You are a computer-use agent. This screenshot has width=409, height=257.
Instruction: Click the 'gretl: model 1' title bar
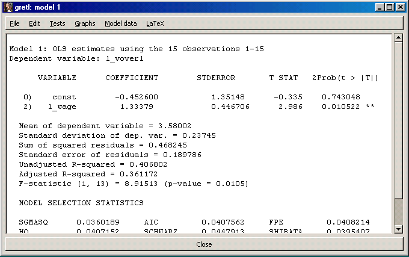(x=180, y=7)
